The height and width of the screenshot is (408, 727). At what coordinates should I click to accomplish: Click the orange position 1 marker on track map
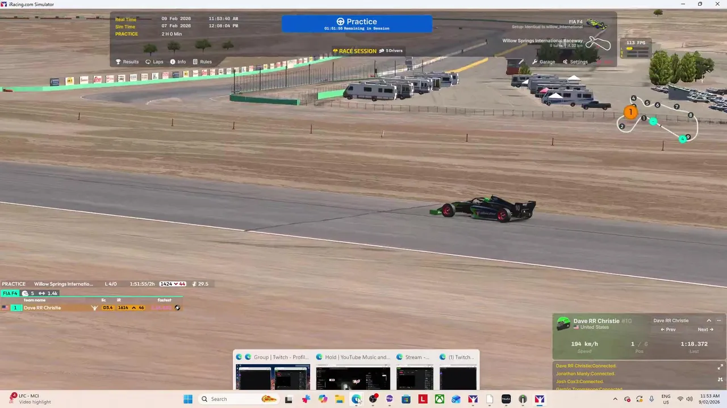(630, 112)
